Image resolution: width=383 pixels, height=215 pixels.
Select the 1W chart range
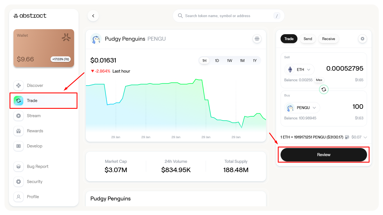point(230,61)
